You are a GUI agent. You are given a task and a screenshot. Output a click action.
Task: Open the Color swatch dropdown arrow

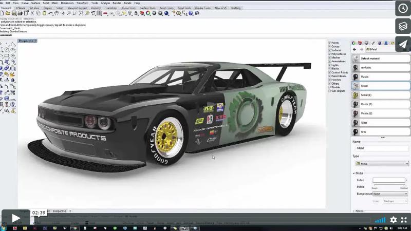point(406,180)
